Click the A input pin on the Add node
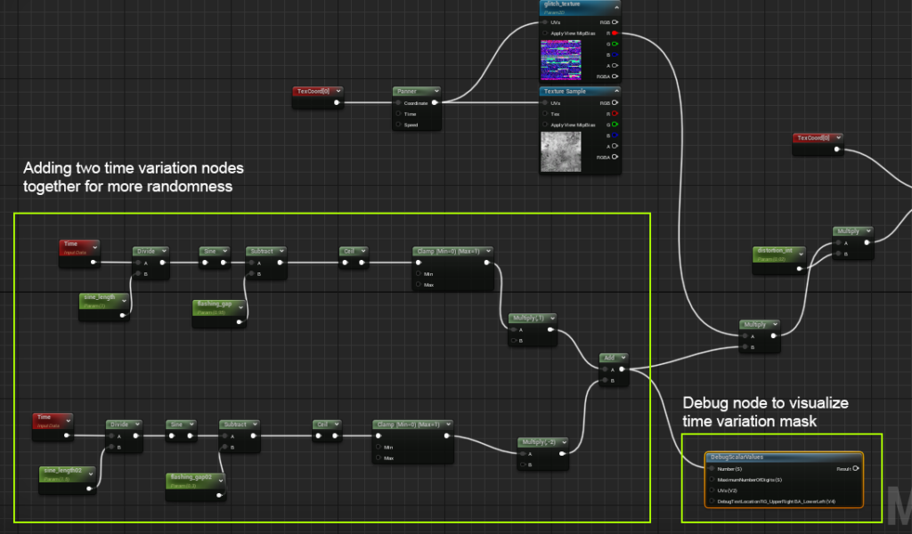 click(x=605, y=369)
